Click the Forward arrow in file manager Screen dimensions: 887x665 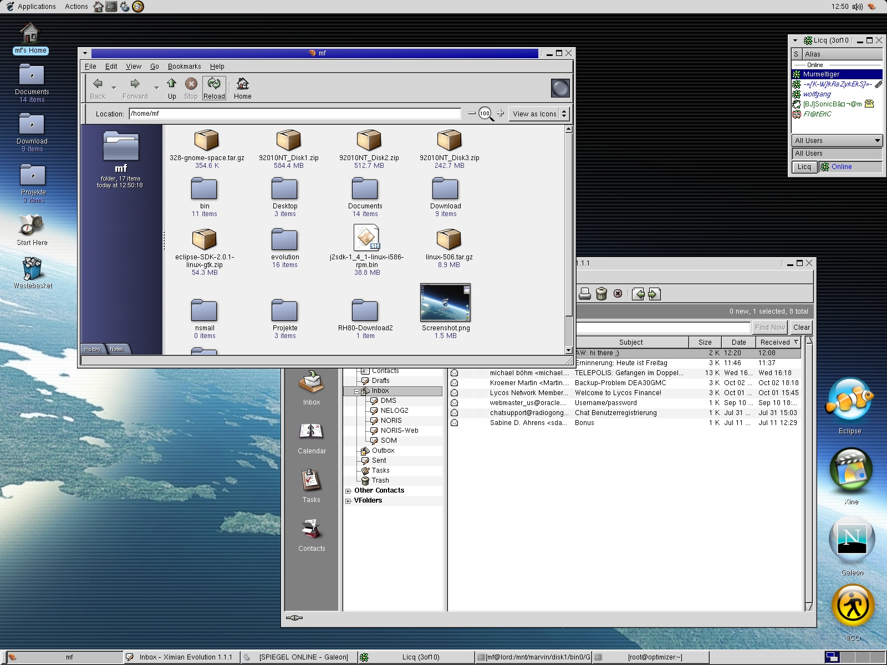click(135, 84)
